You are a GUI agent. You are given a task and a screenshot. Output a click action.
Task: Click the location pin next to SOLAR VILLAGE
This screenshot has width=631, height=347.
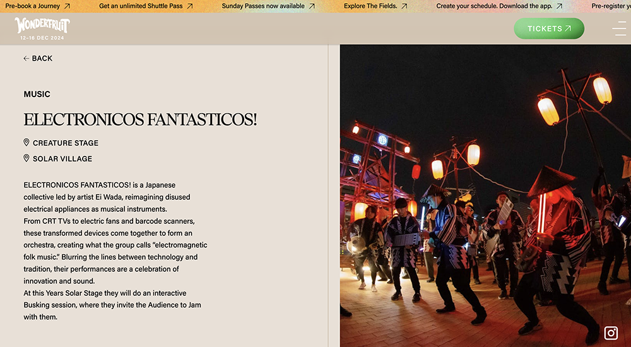point(27,158)
